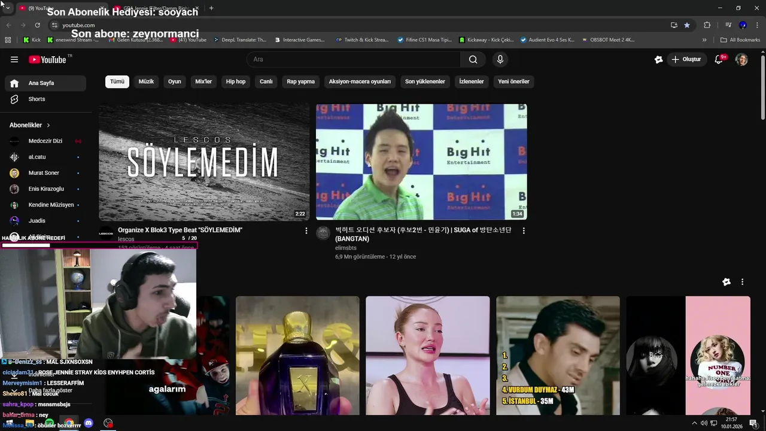Open the perfume bottle Short
The width and height of the screenshot is (766, 431).
pyautogui.click(x=297, y=356)
